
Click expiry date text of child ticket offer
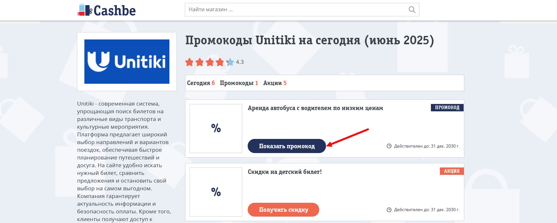pyautogui.click(x=427, y=210)
